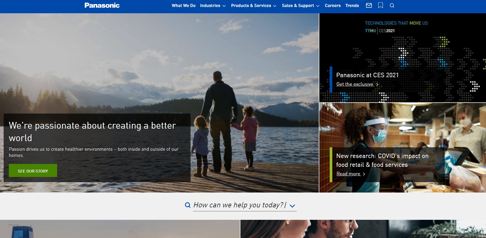
Task: Click the magnifier beside help search
Action: pyautogui.click(x=187, y=205)
